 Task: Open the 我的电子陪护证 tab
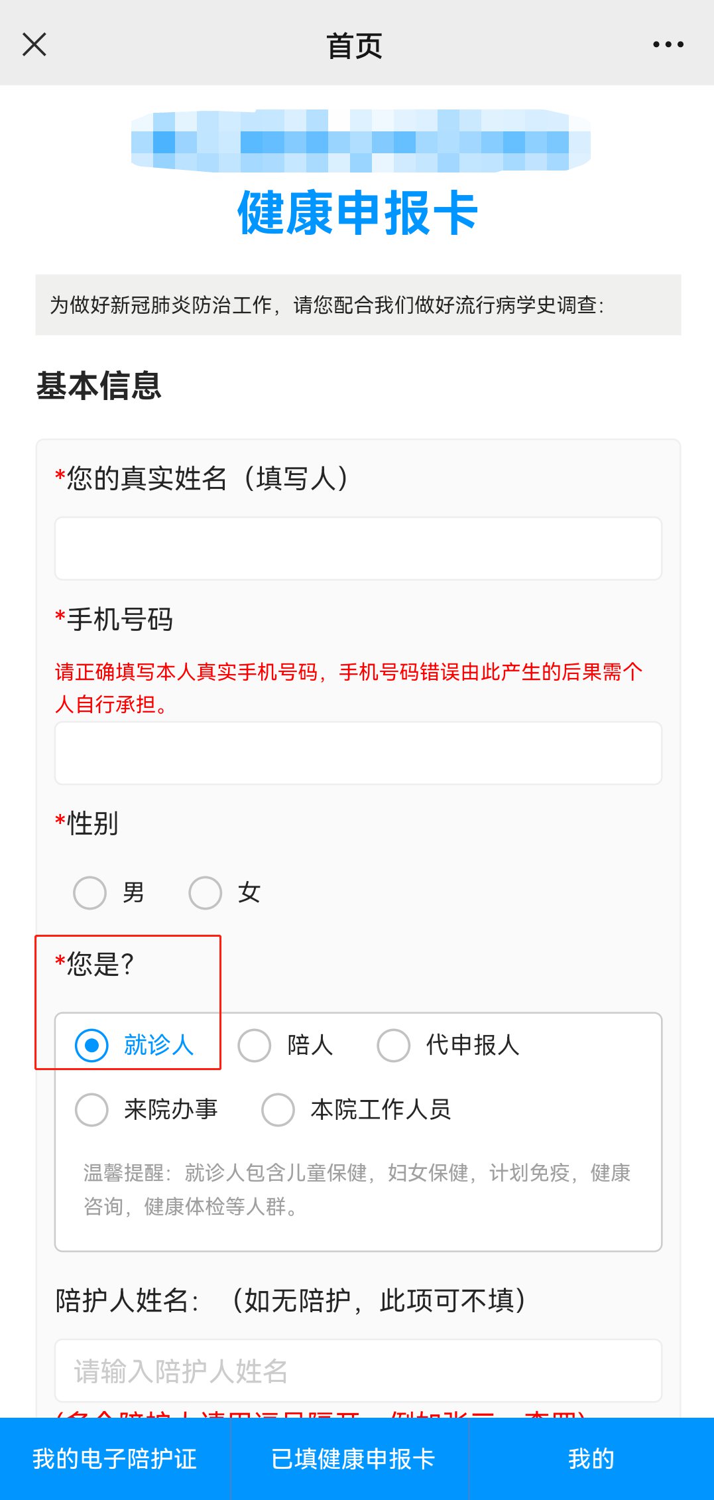coord(115,1459)
